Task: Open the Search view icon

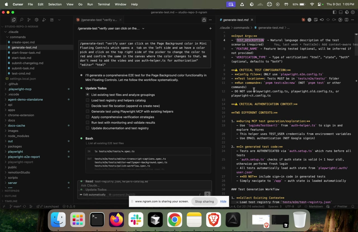Action: [x=21, y=20]
